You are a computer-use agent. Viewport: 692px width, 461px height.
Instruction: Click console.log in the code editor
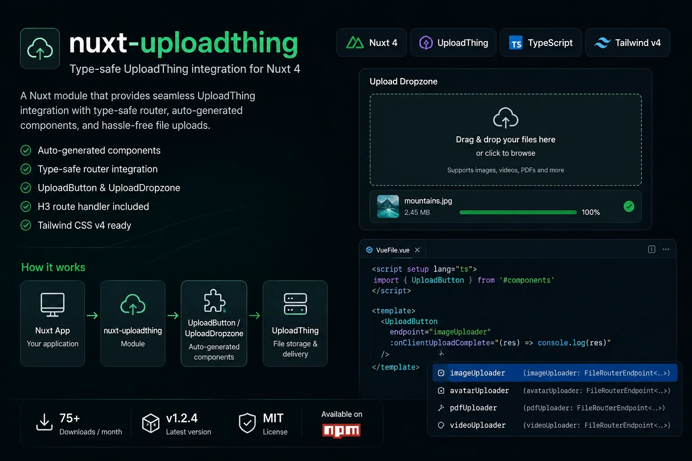click(x=561, y=343)
